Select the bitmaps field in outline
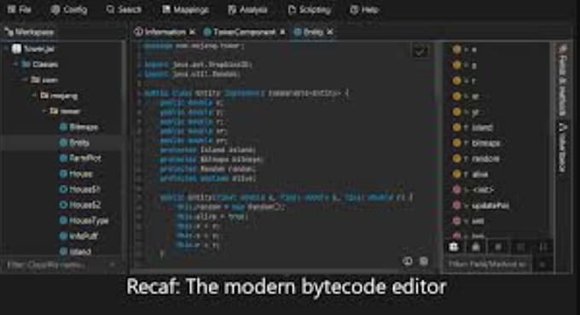The width and height of the screenshot is (580, 315). click(485, 143)
